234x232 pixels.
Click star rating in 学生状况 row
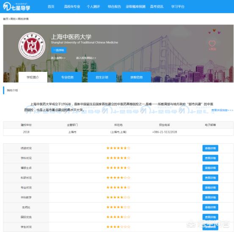118,227
